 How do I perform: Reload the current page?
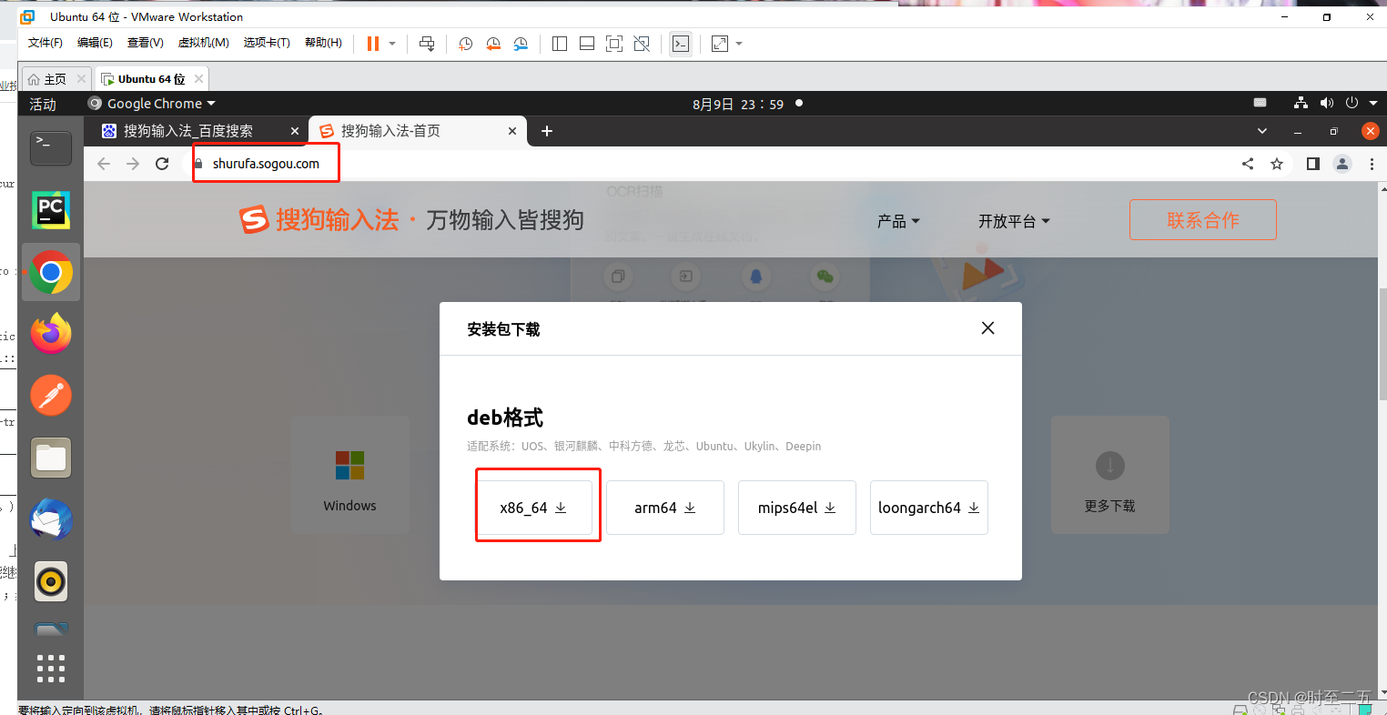pyautogui.click(x=162, y=164)
